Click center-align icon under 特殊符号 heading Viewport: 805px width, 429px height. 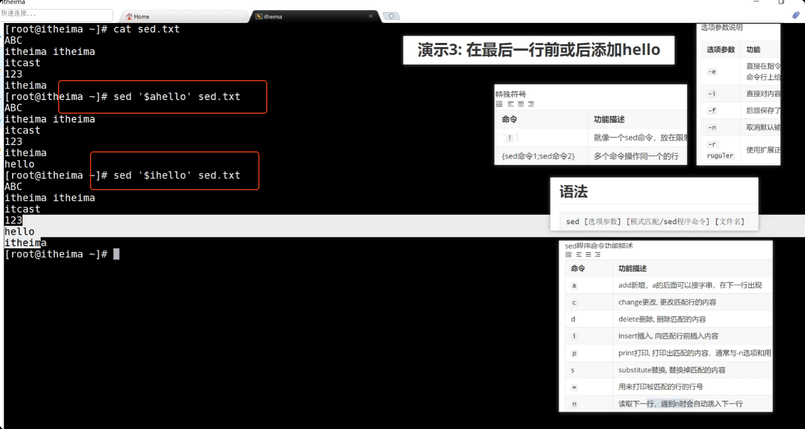click(521, 104)
